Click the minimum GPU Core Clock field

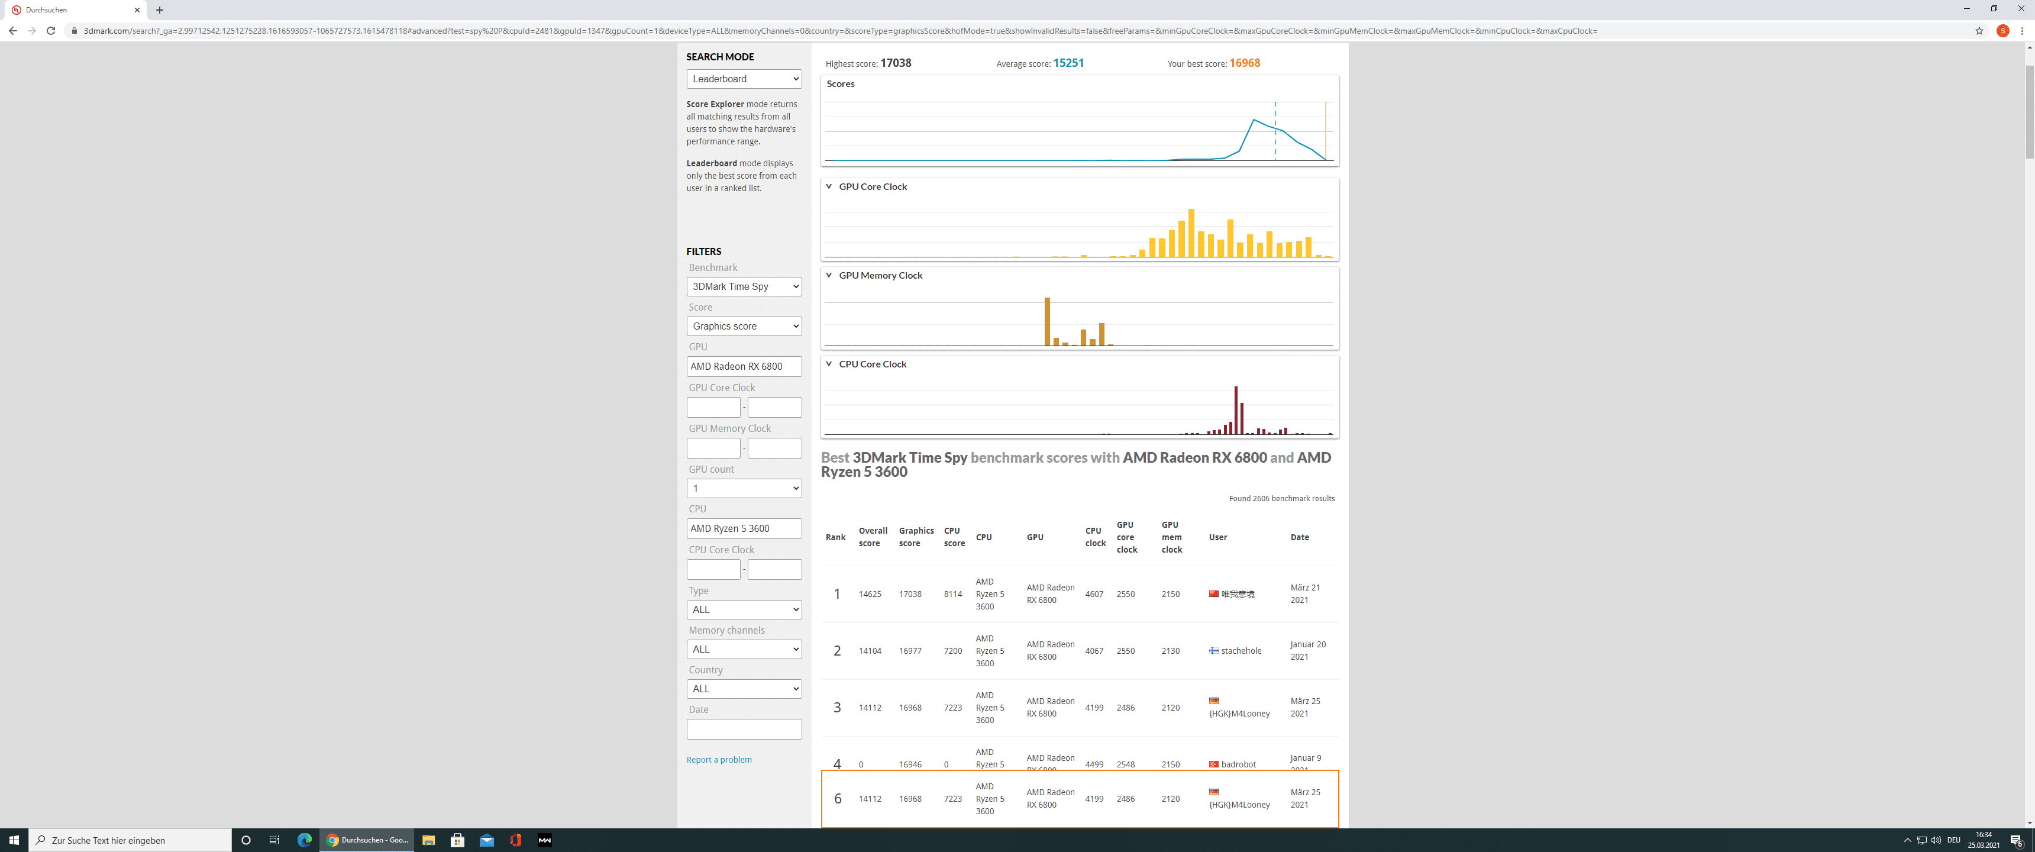click(713, 407)
